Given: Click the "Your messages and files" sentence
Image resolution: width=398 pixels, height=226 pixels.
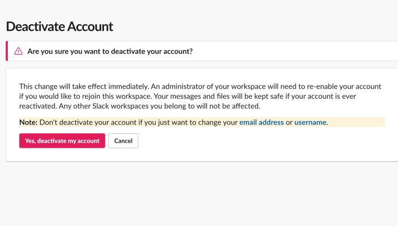Looking at the screenshot, I should (265, 96).
